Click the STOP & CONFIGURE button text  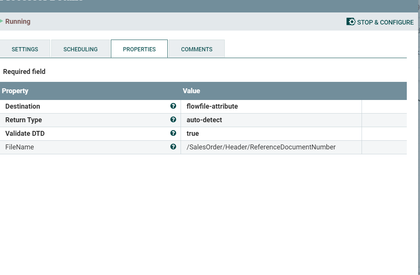pyautogui.click(x=385, y=22)
